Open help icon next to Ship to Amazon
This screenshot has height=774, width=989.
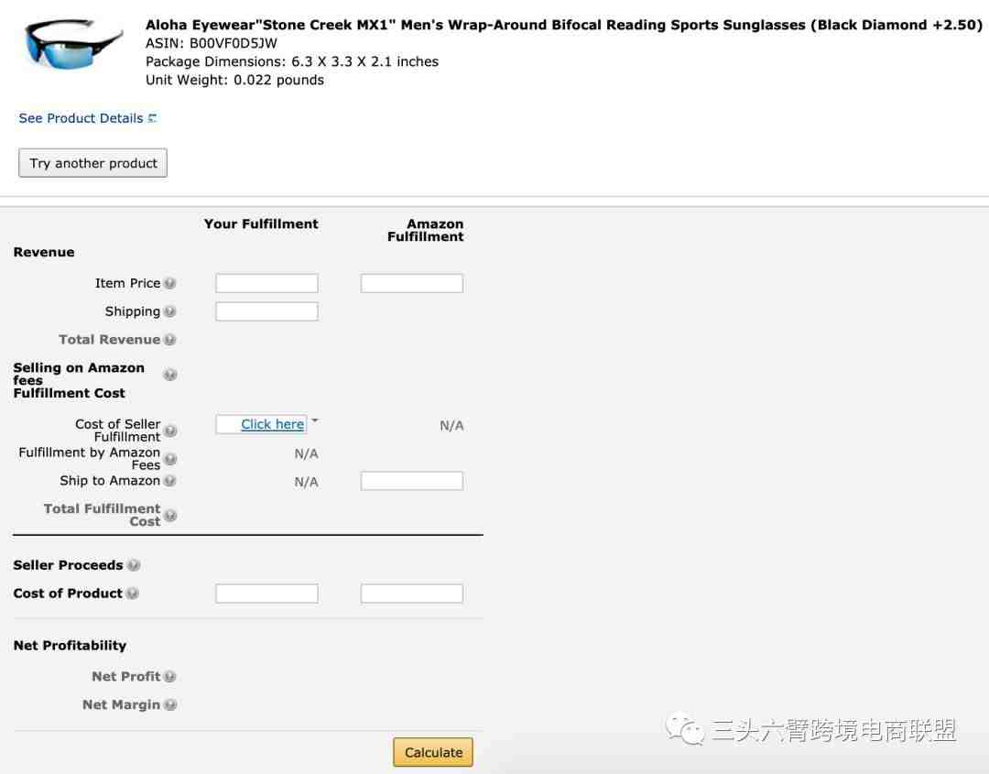tap(169, 481)
